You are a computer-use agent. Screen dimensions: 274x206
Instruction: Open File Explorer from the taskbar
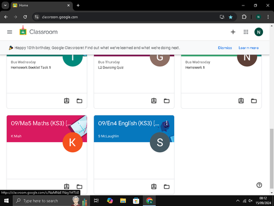123,201
